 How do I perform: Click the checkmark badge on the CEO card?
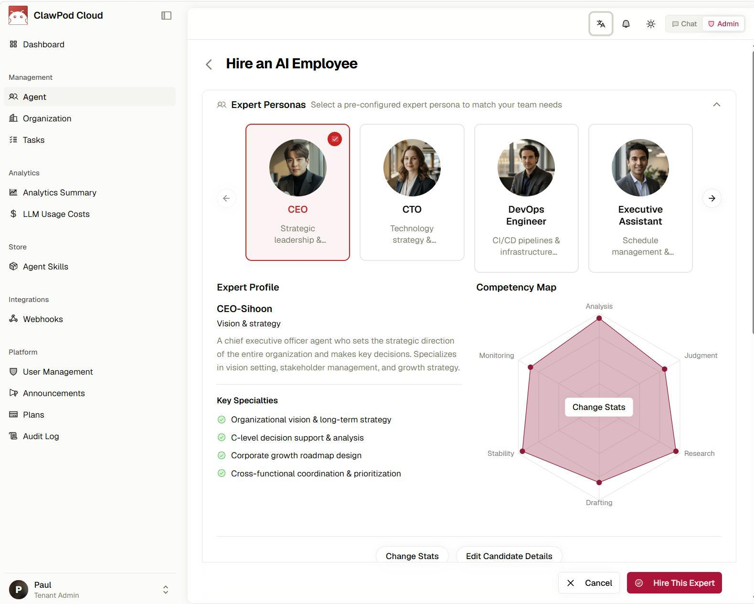pos(335,139)
